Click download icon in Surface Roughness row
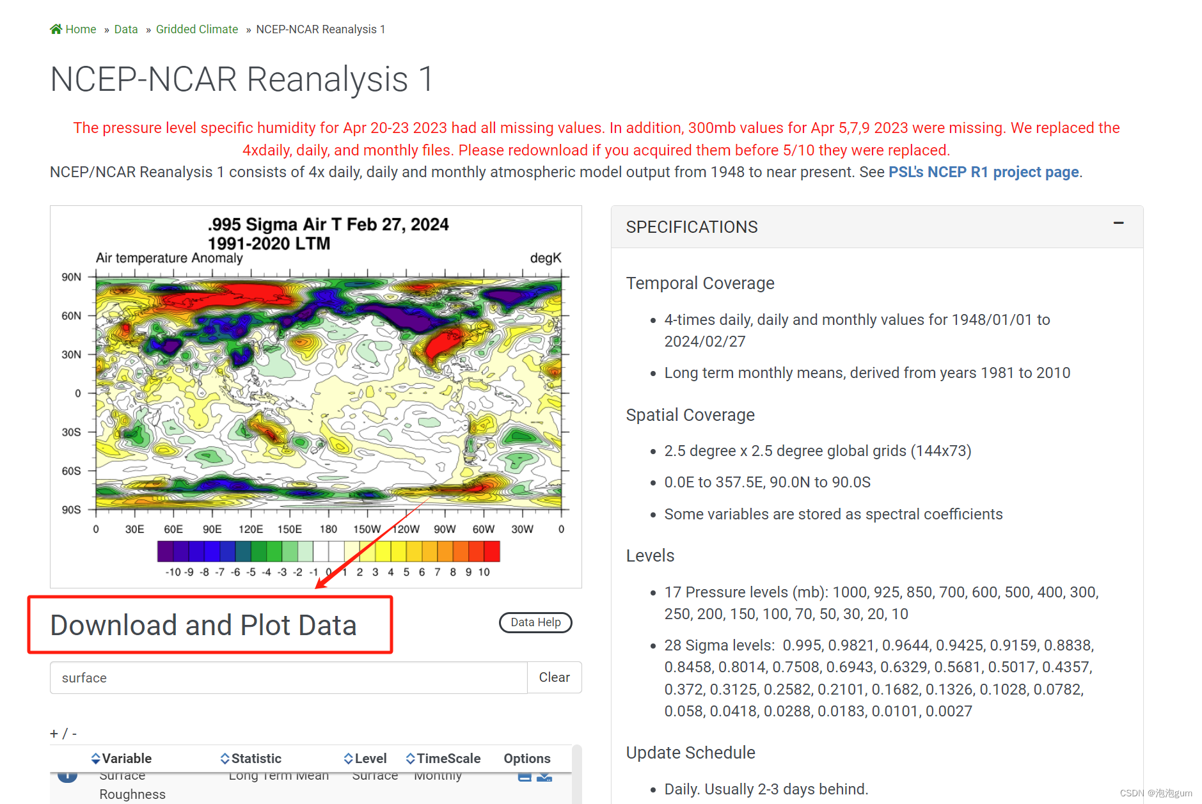The width and height of the screenshot is (1202, 804). [x=544, y=776]
